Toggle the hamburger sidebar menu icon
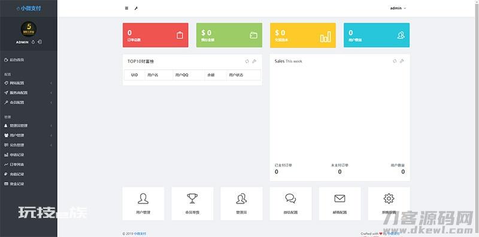 126,8
